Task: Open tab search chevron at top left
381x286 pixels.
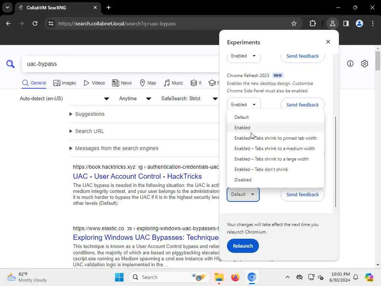Action: pyautogui.click(x=7, y=7)
